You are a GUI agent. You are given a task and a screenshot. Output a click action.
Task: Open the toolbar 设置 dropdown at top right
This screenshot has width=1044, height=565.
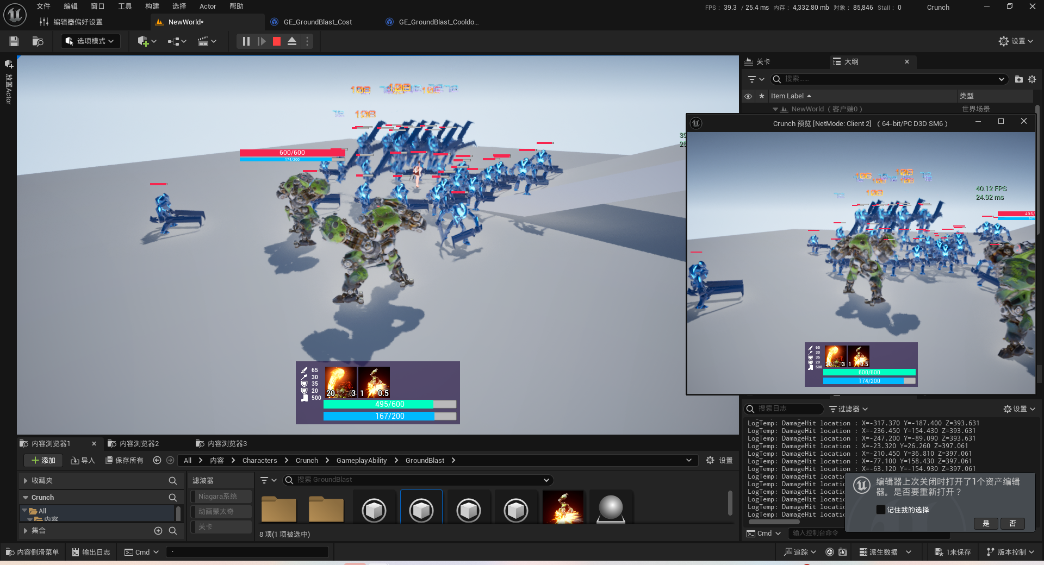[1016, 41]
